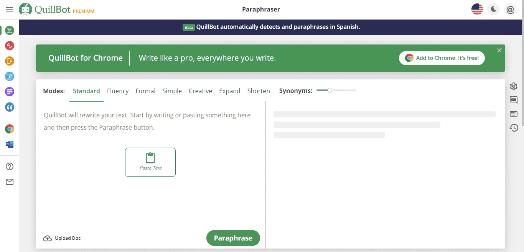The height and width of the screenshot is (252, 524).
Task: Click the Beta badge in announcement bar
Action: coord(188,27)
